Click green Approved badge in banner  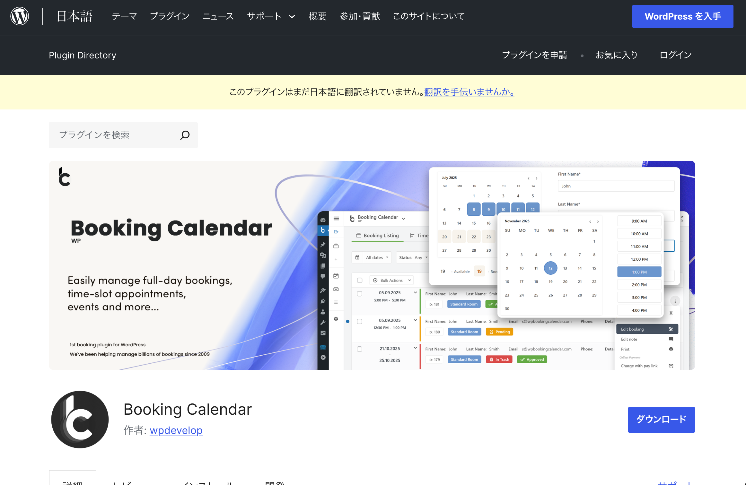click(x=532, y=359)
